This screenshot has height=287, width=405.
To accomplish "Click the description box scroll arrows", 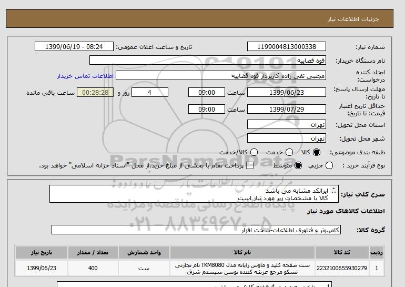I will click(x=333, y=190).
